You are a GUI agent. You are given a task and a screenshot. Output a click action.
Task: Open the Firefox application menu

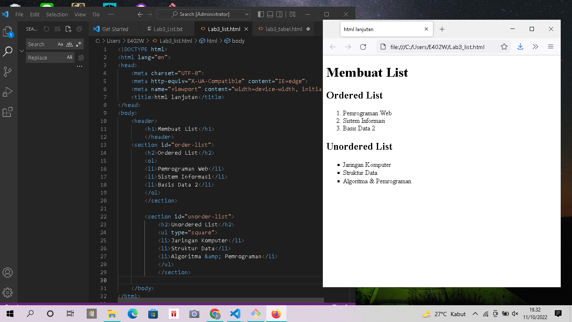click(x=551, y=47)
